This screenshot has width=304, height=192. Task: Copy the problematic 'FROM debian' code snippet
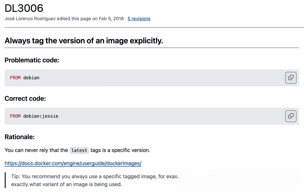(291, 78)
